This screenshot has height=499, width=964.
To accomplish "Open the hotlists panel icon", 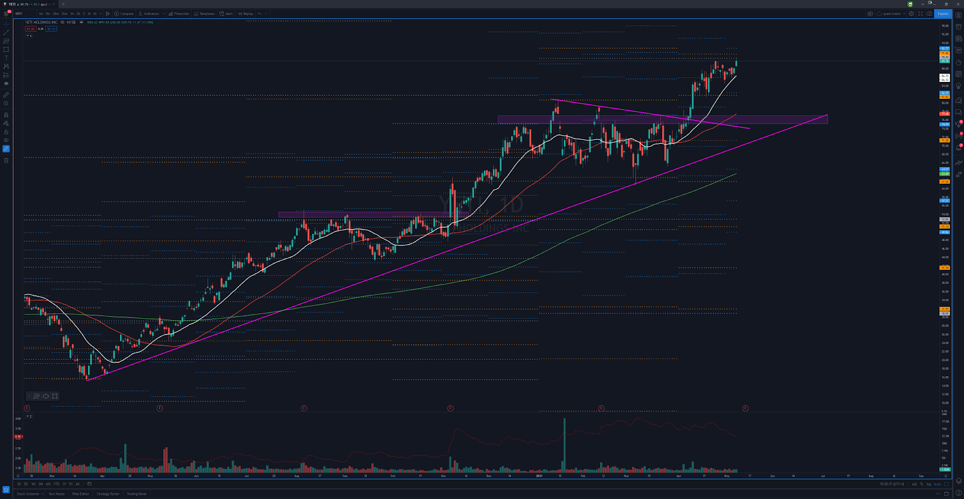I will (x=959, y=63).
